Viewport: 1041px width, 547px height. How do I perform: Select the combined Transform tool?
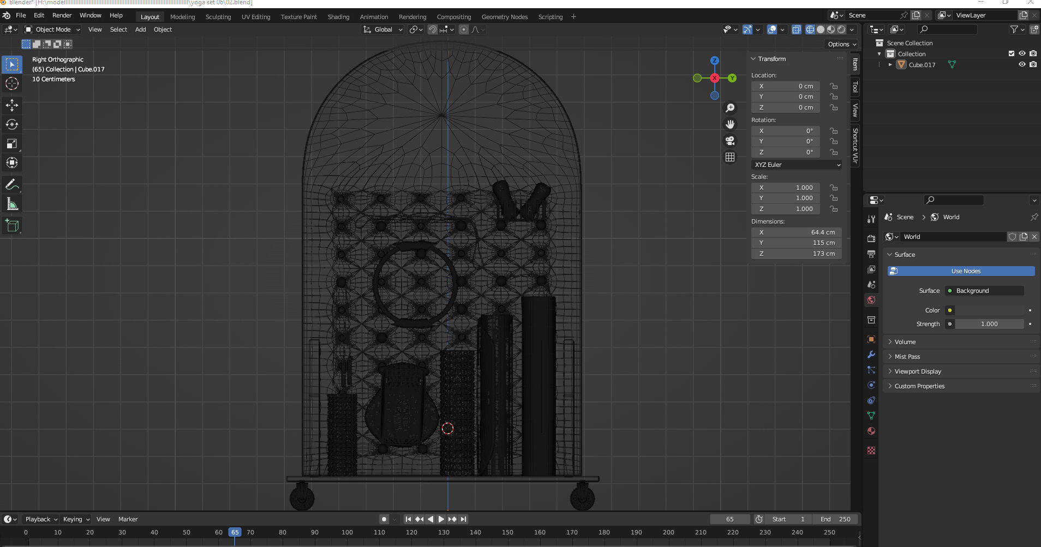(x=11, y=163)
